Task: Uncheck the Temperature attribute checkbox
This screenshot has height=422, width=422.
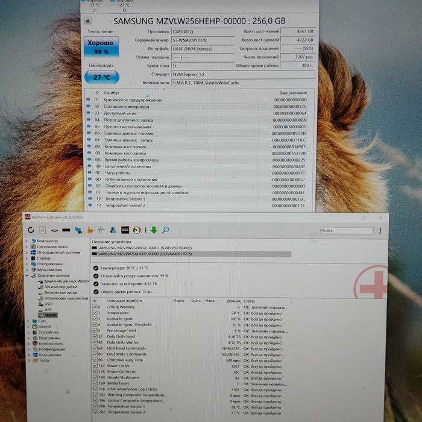Action: (95, 313)
